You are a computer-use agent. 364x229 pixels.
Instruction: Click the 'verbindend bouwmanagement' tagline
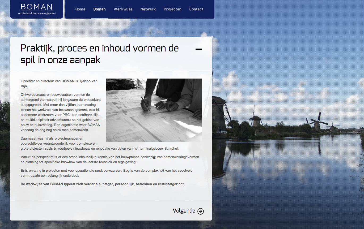point(37,13)
